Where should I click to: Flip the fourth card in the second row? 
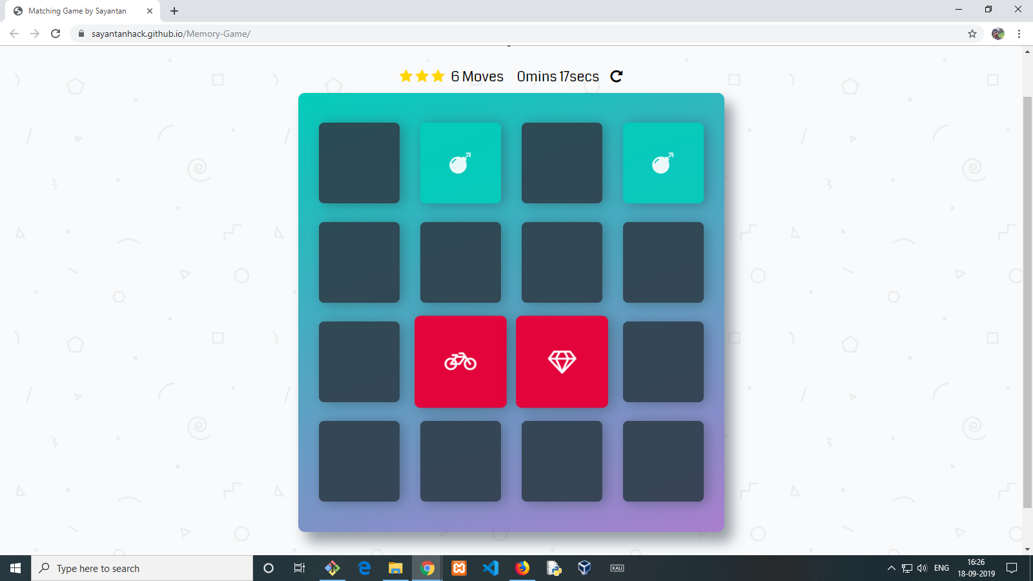tap(663, 262)
